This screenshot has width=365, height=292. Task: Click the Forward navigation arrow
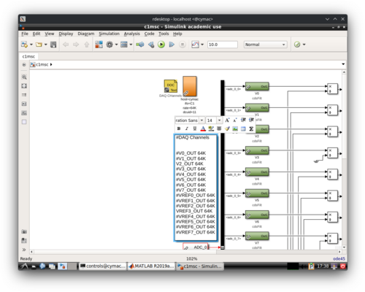click(76, 45)
